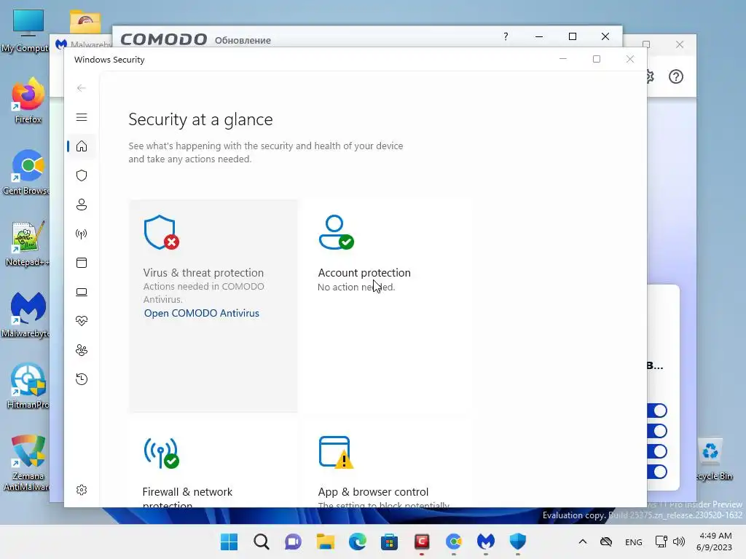Click the Virus & threat protection heading
This screenshot has height=559, width=746.
[x=203, y=273]
